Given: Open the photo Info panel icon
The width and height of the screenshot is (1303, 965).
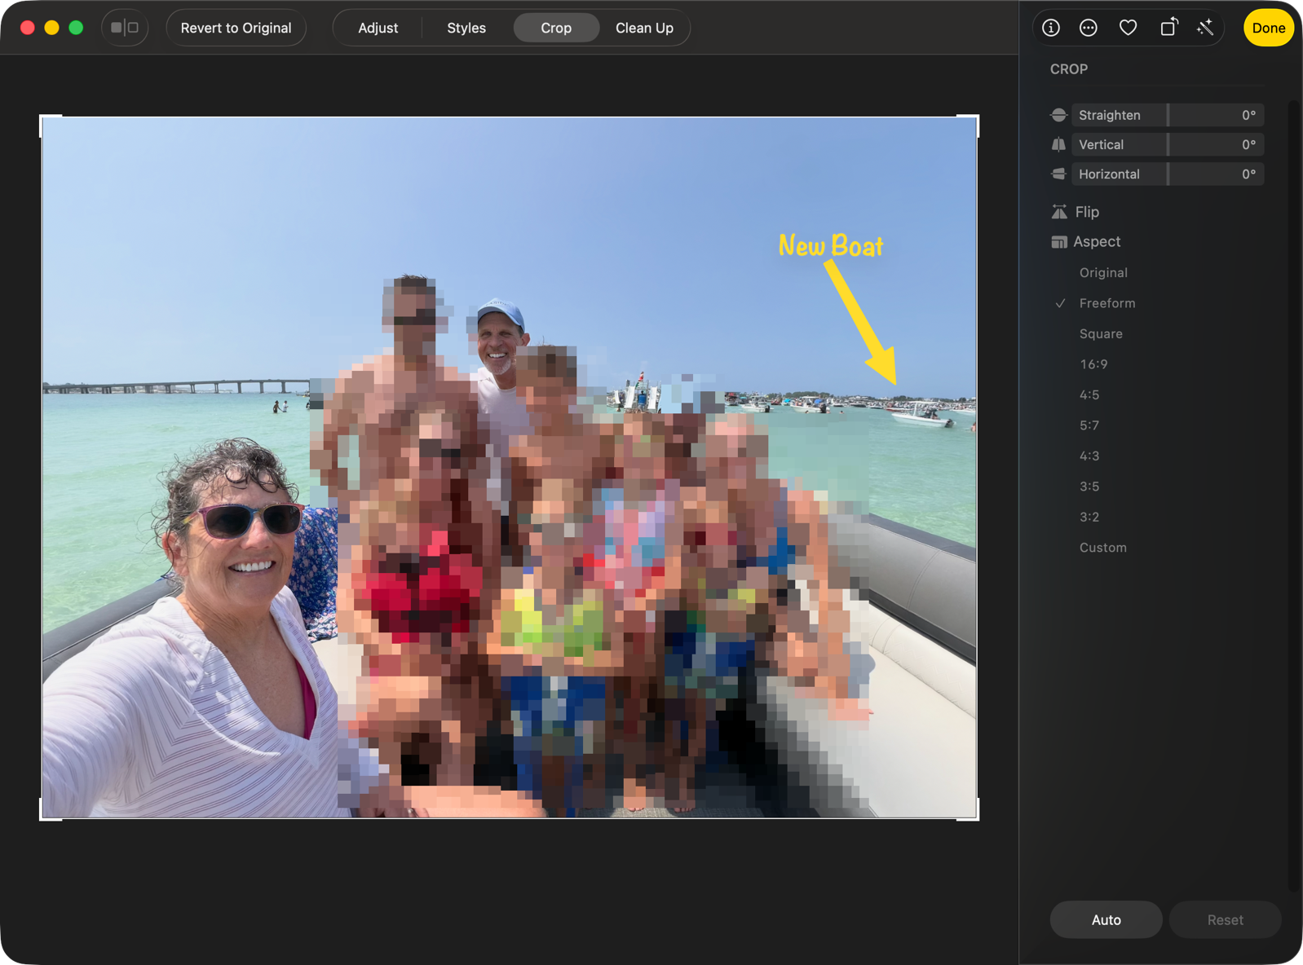Looking at the screenshot, I should coord(1051,28).
